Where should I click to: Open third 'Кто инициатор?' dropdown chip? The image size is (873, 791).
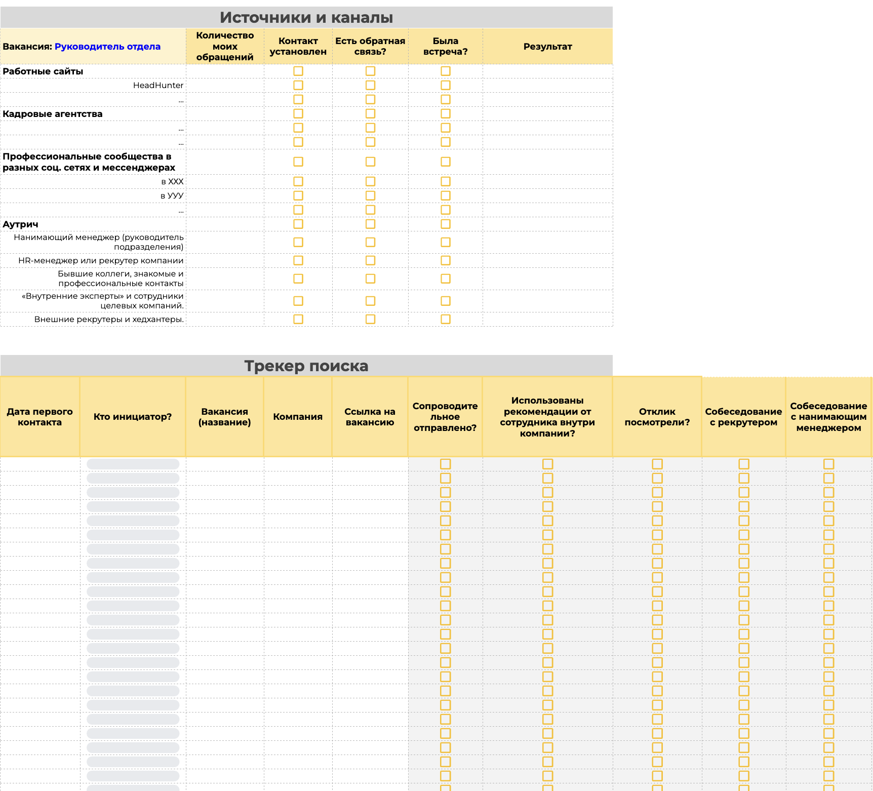coord(133,492)
